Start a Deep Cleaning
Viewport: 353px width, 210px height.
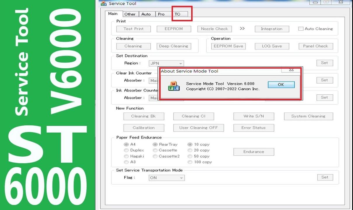(x=174, y=46)
